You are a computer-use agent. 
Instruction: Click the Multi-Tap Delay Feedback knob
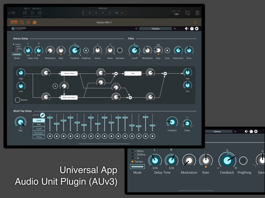coord(172,122)
